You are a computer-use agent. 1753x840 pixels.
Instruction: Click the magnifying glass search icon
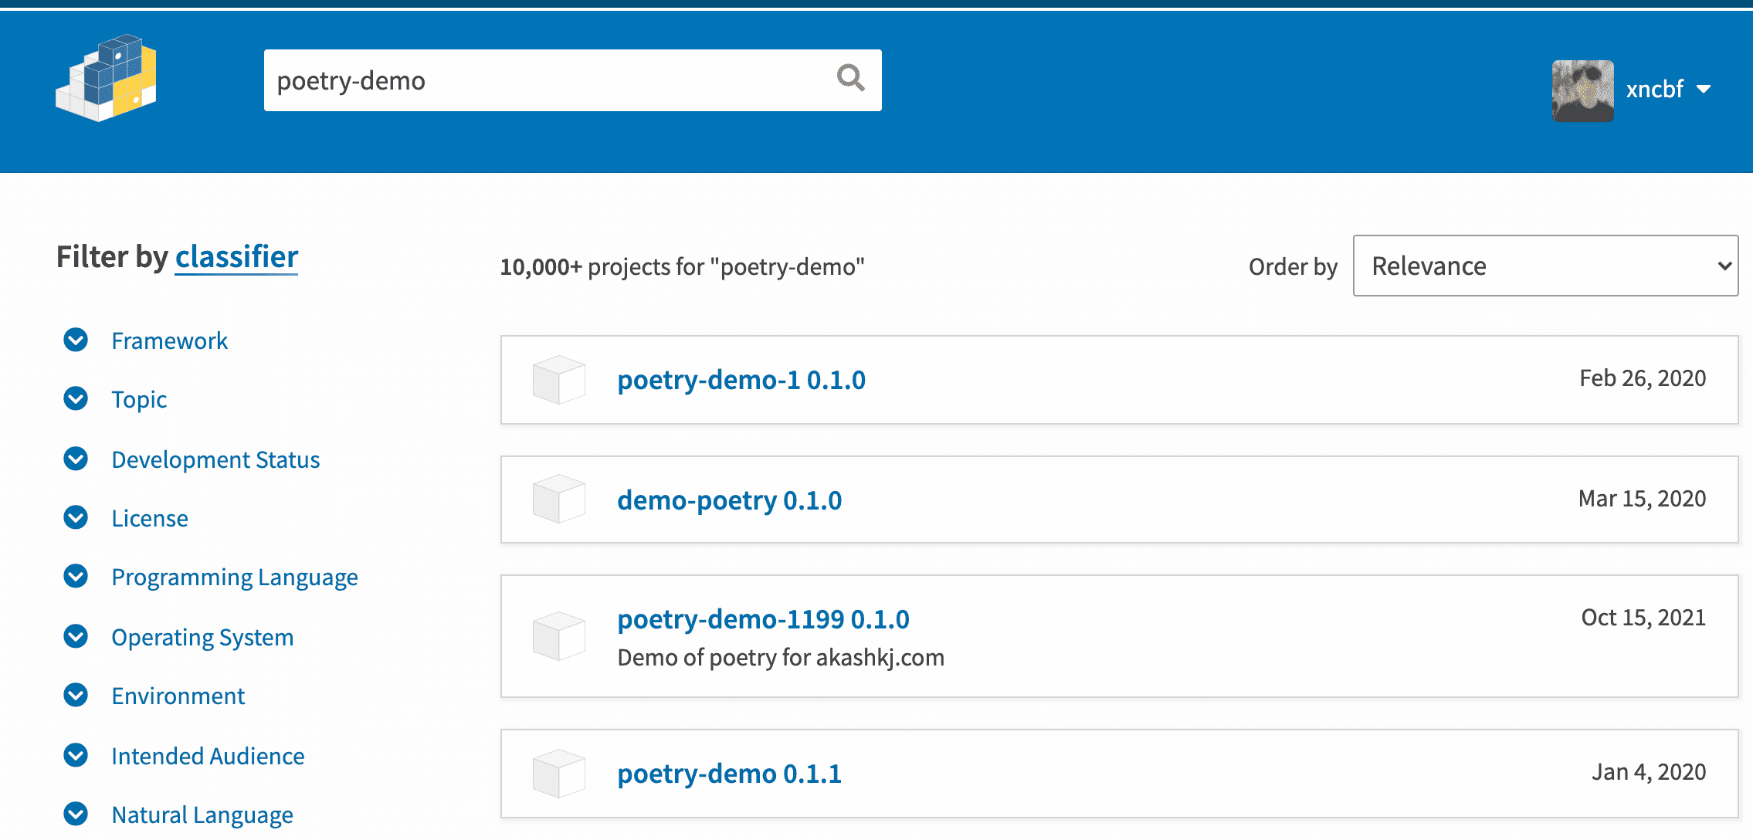(x=850, y=78)
